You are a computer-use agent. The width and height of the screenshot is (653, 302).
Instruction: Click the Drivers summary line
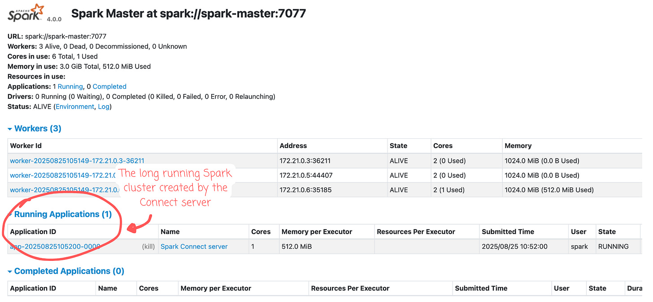[x=141, y=96]
